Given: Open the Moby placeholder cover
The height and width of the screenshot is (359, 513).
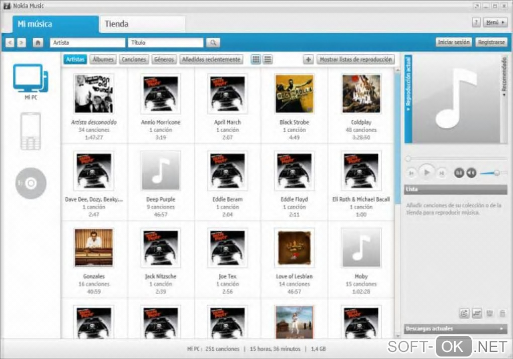Looking at the screenshot, I should [x=361, y=248].
